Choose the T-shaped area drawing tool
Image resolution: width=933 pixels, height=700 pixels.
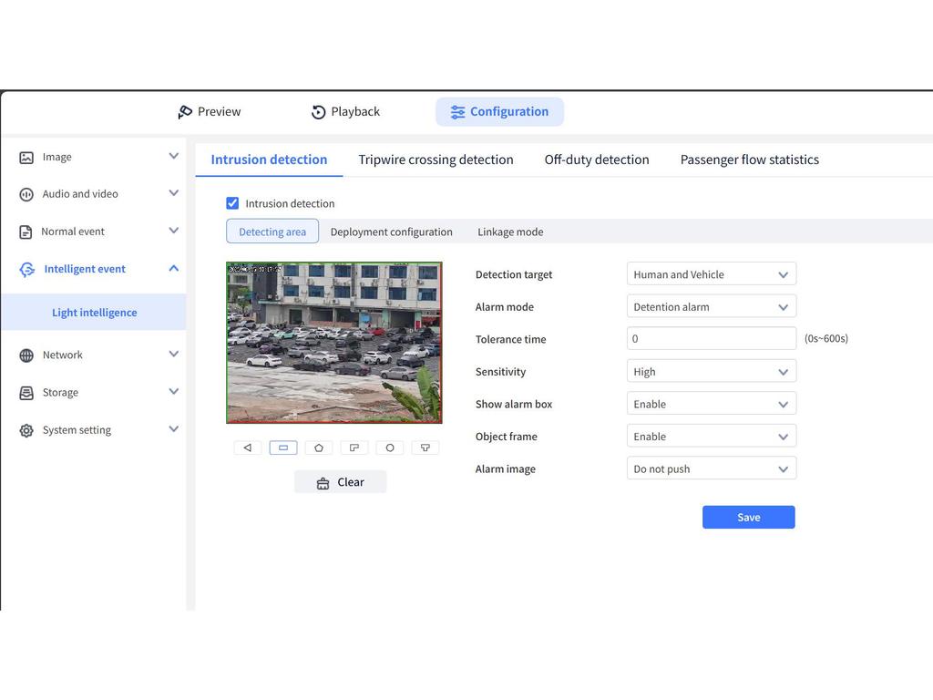pyautogui.click(x=425, y=448)
